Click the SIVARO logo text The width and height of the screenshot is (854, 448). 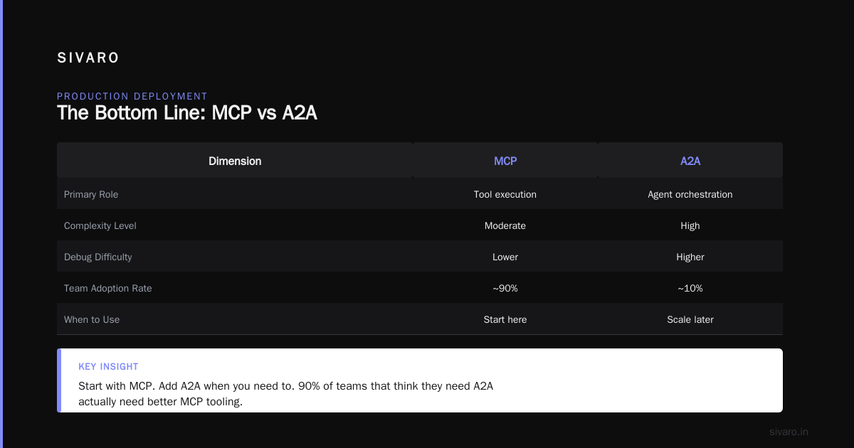88,58
